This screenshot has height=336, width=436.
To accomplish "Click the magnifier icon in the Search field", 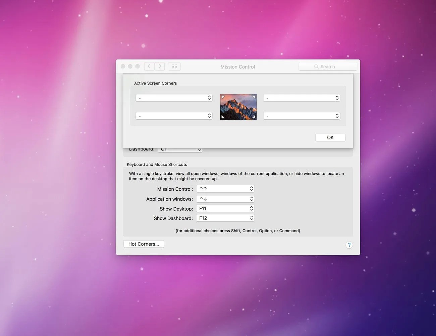I will [x=316, y=67].
